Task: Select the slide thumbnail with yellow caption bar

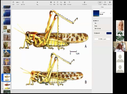Action: click(x=7, y=61)
